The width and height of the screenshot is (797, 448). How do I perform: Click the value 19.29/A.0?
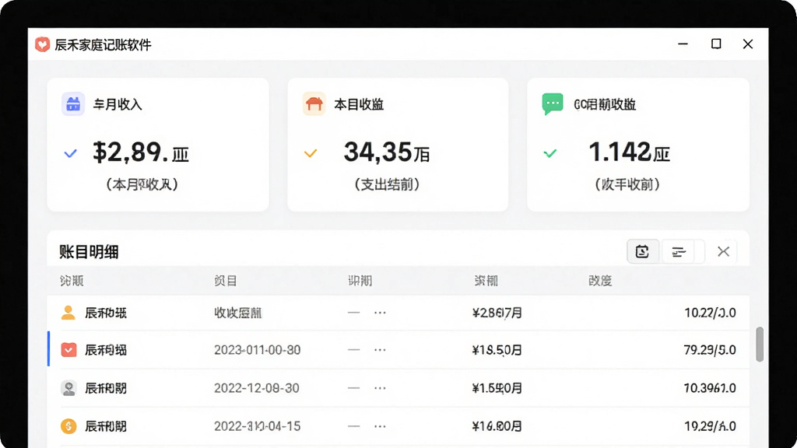(710, 426)
